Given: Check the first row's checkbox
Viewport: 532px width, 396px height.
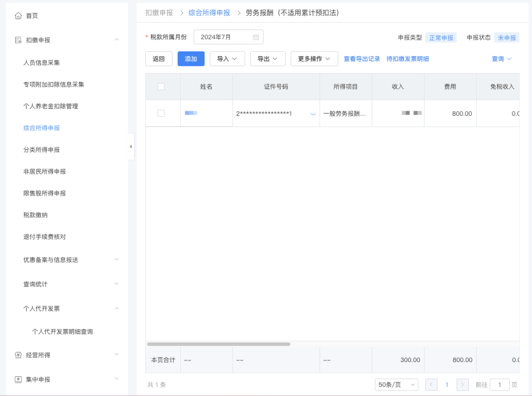Looking at the screenshot, I should [161, 113].
